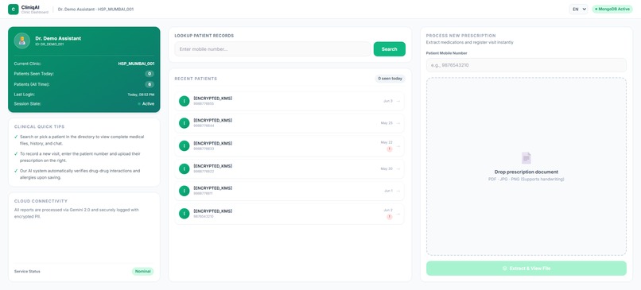This screenshot has height=290, width=641.
Task: Click the 'Cloud Connectivity' heading
Action: [x=41, y=201]
